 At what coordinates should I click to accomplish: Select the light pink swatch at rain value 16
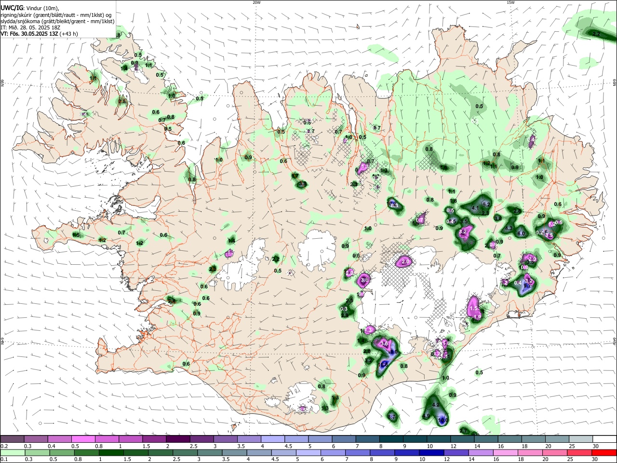coord(505,452)
